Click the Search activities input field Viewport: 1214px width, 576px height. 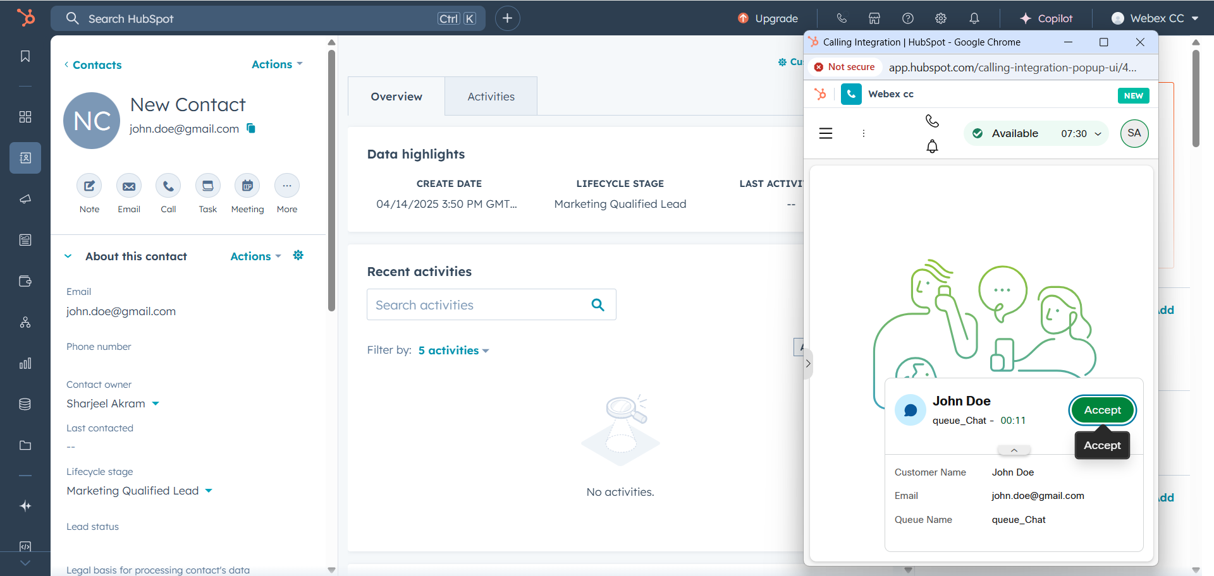[x=477, y=305]
